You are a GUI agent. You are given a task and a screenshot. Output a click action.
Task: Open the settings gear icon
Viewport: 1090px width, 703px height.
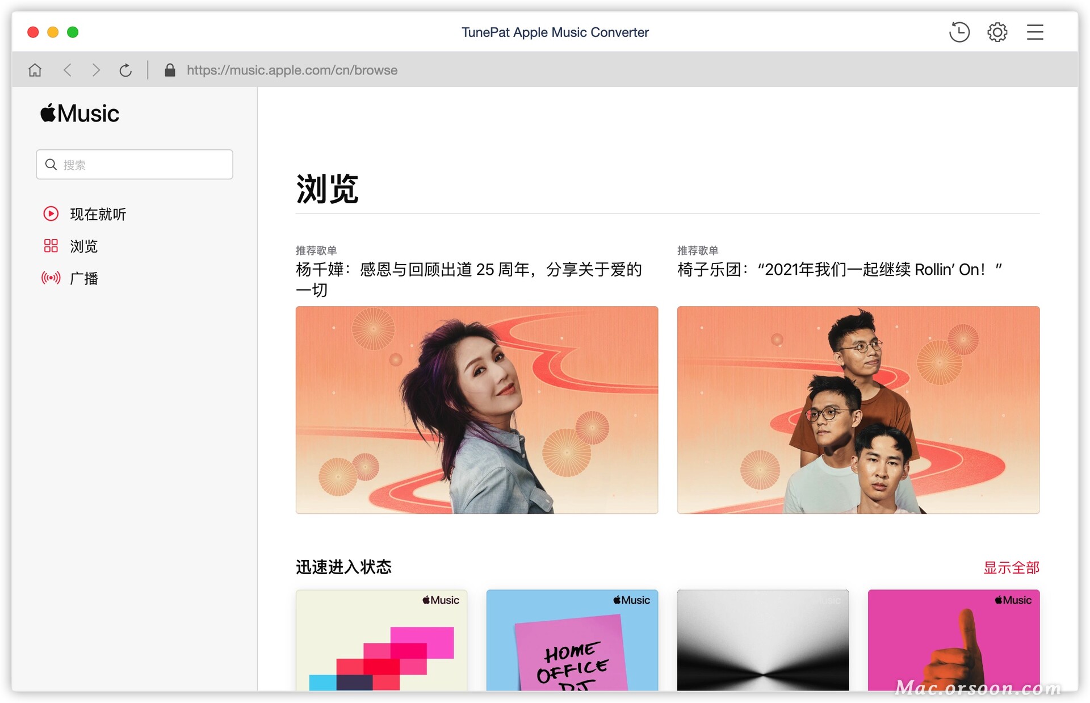[x=997, y=32]
